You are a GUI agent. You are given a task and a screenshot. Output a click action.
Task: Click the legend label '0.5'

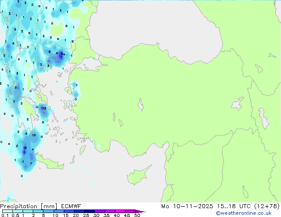tap(16, 215)
